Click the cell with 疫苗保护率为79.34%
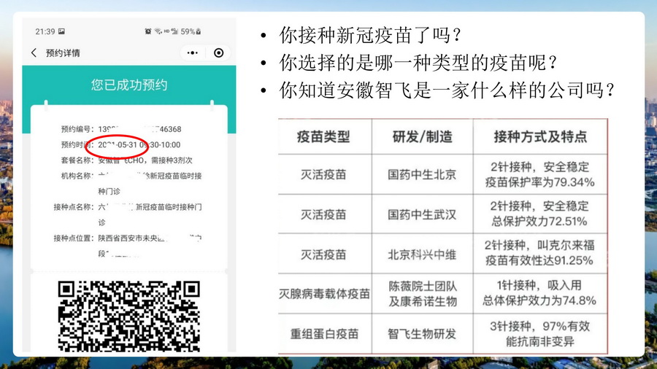 [x=540, y=174]
